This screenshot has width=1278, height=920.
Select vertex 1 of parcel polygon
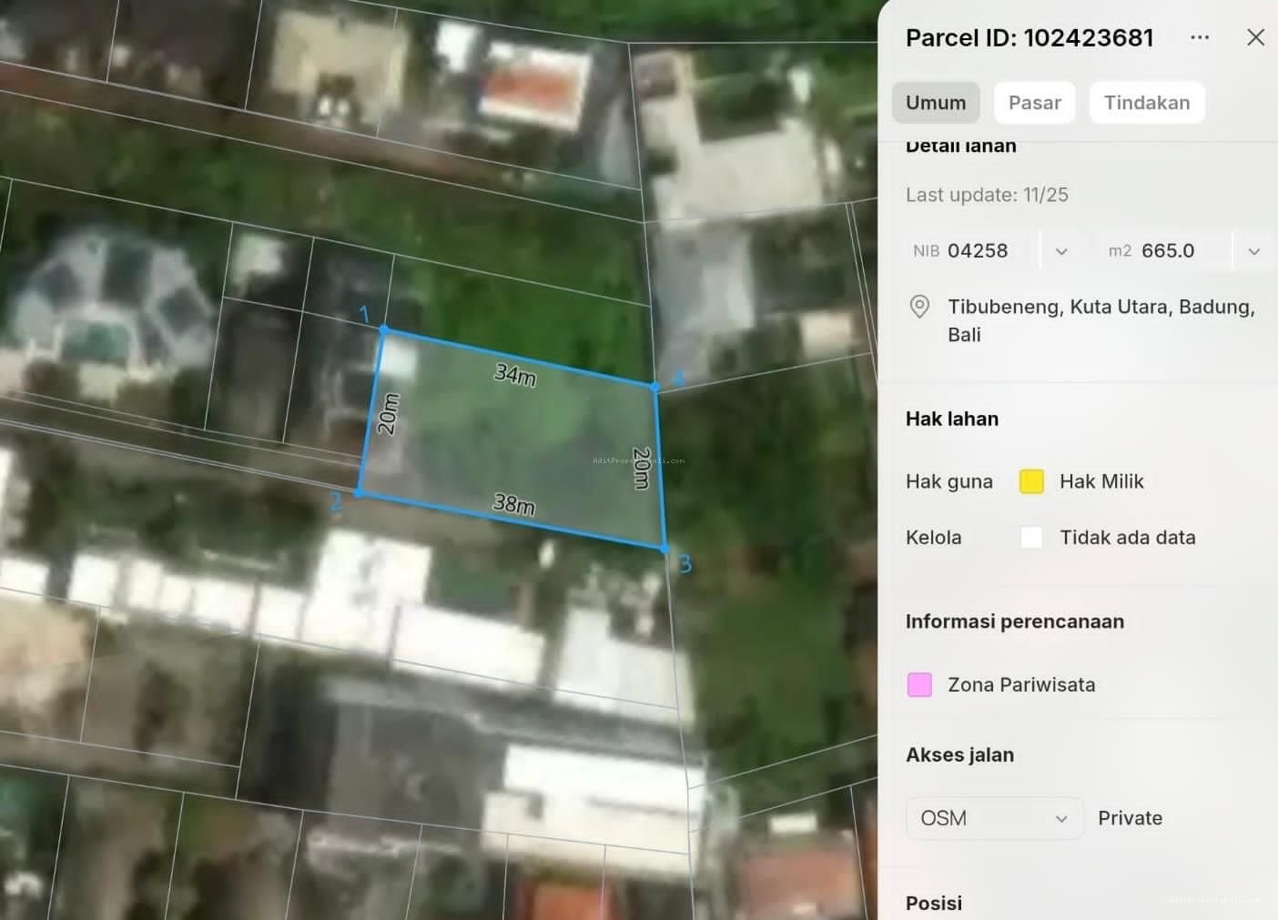click(383, 329)
